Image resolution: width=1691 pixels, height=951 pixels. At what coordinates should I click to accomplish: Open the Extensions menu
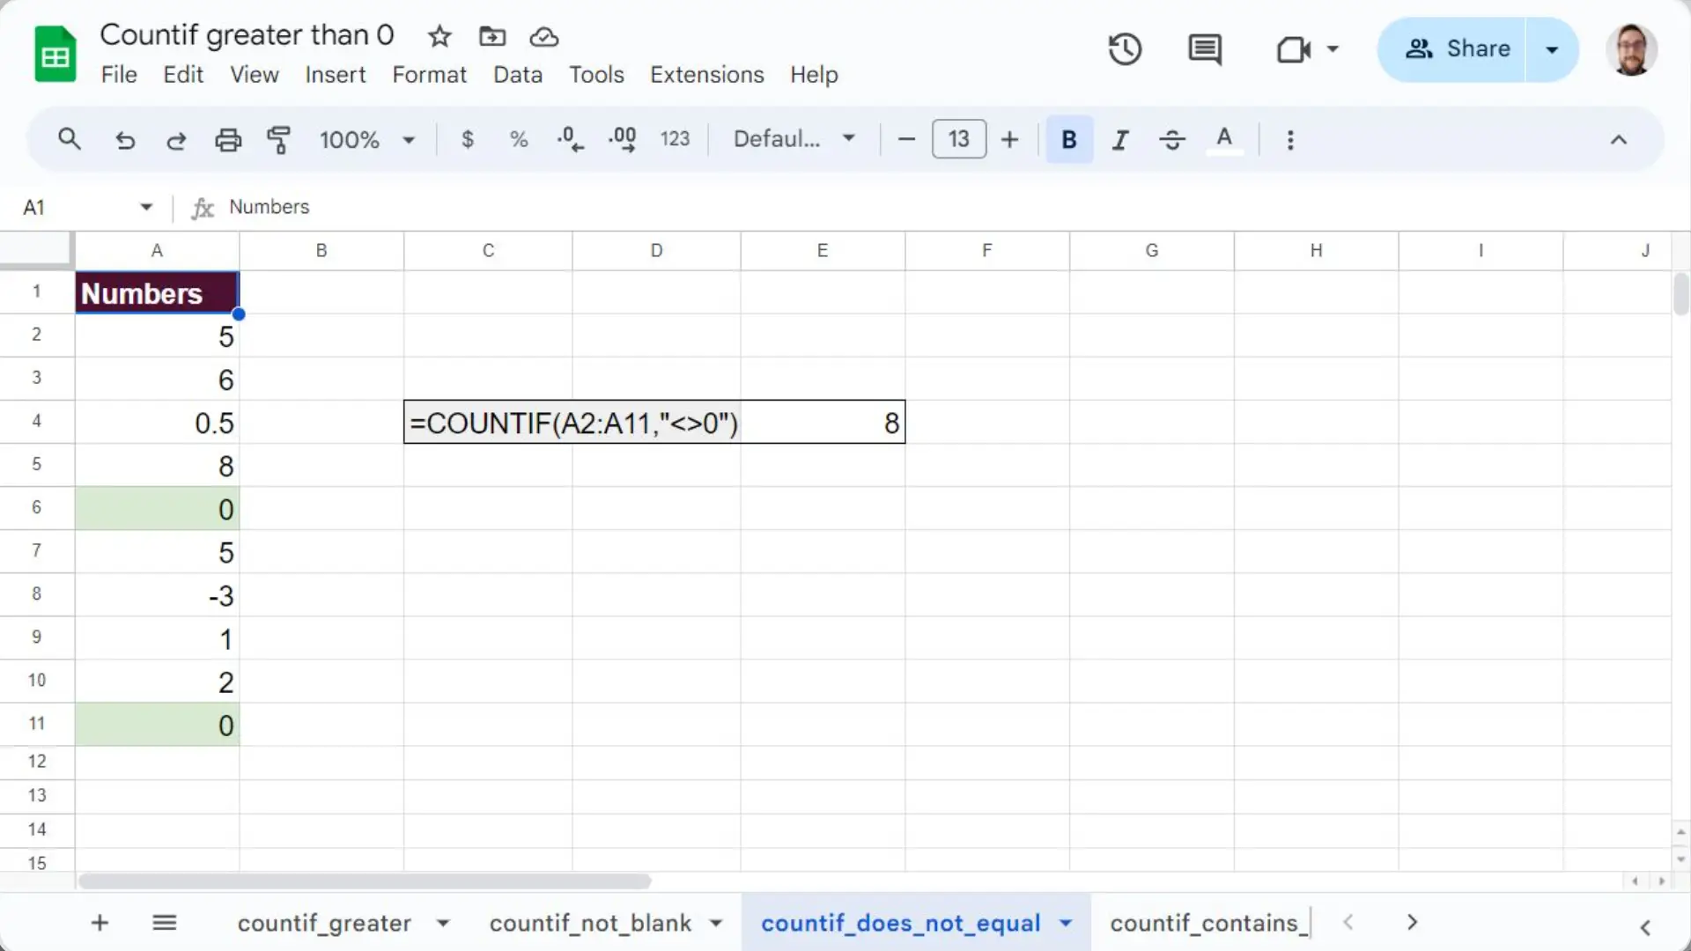pos(706,75)
